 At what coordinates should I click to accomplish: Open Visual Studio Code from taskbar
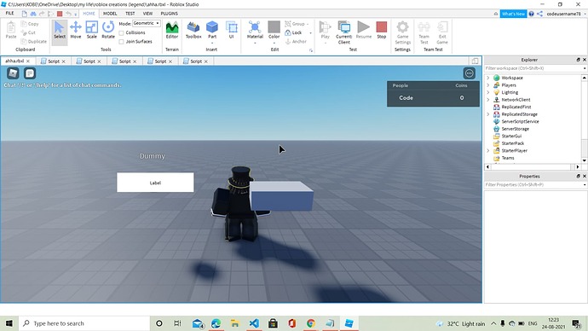click(x=254, y=323)
